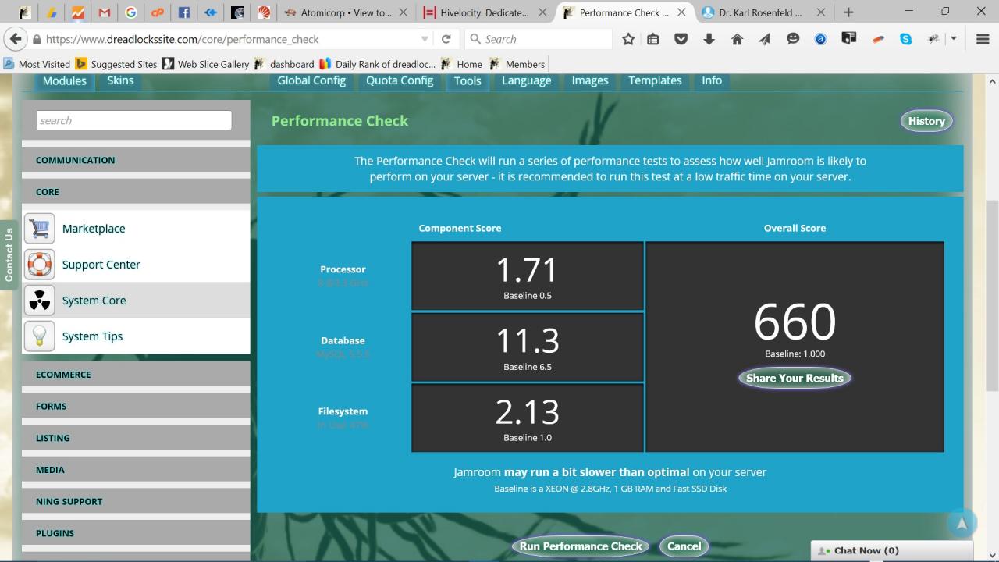Click the Firefox home icon
This screenshot has height=562, width=999.
pos(737,39)
